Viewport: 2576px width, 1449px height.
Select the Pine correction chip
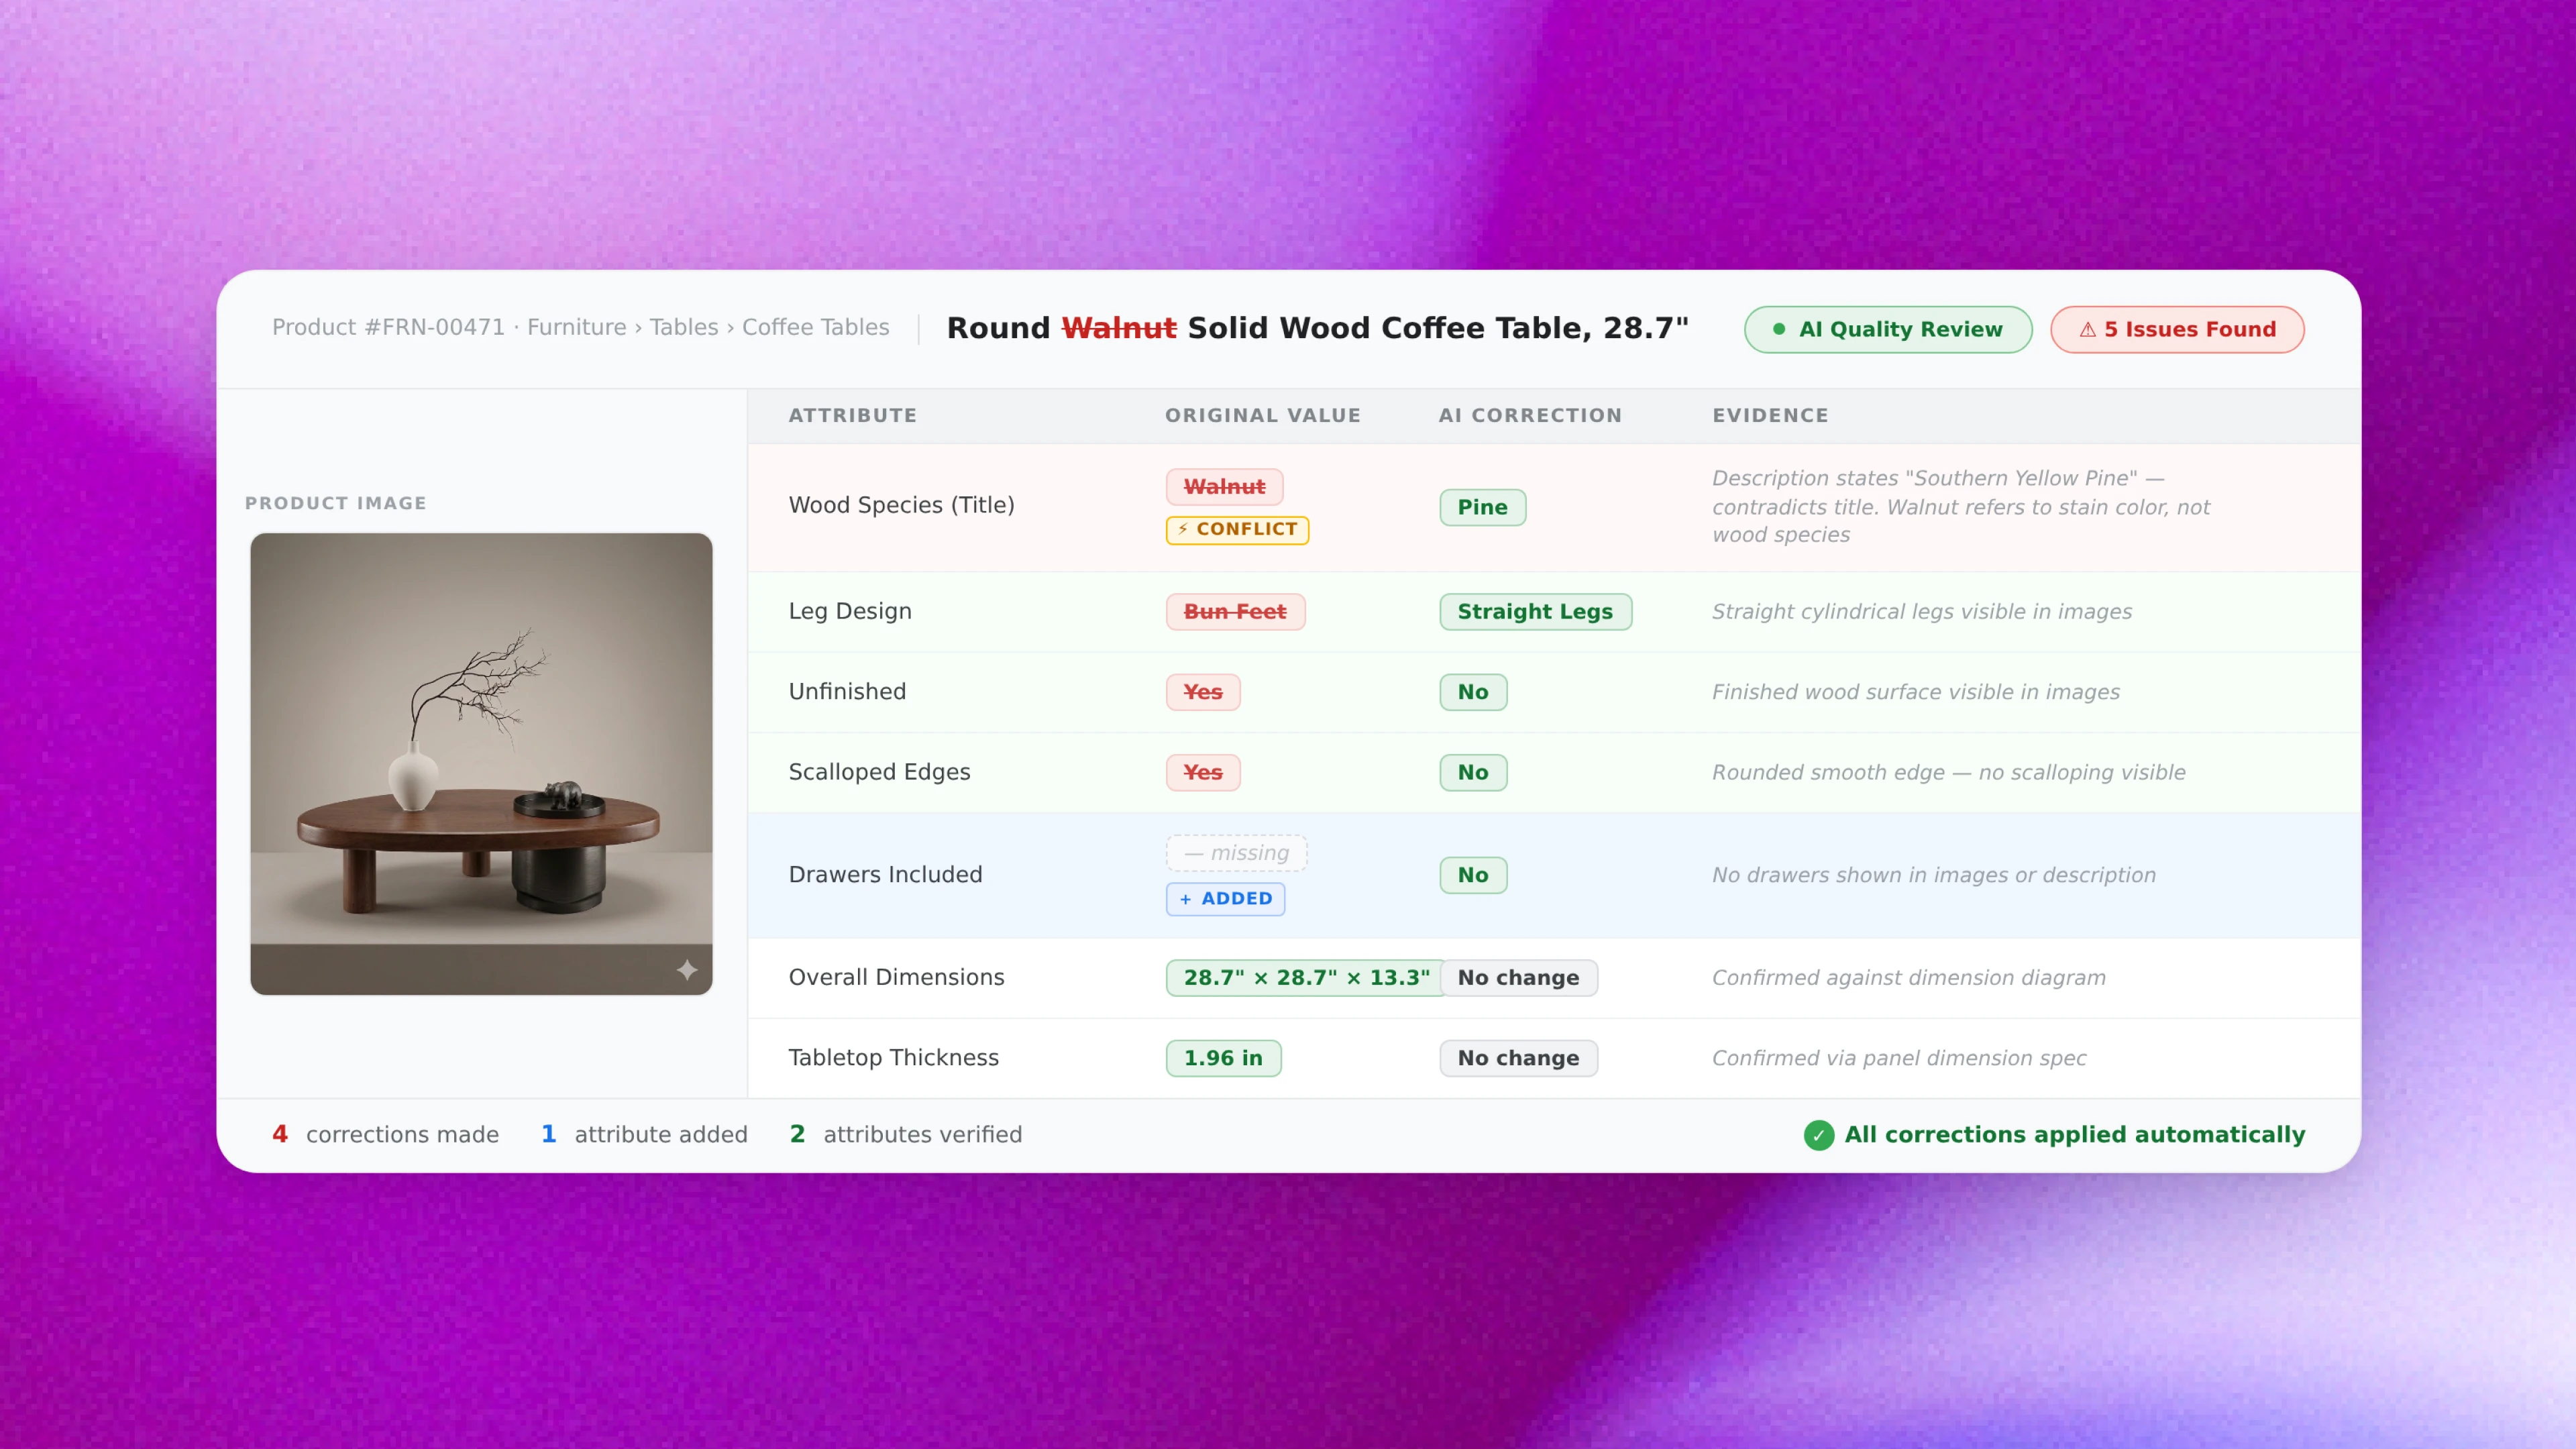tap(1482, 507)
